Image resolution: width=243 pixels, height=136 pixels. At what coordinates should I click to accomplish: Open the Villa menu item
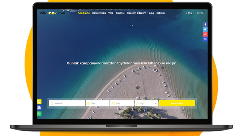click(111, 13)
